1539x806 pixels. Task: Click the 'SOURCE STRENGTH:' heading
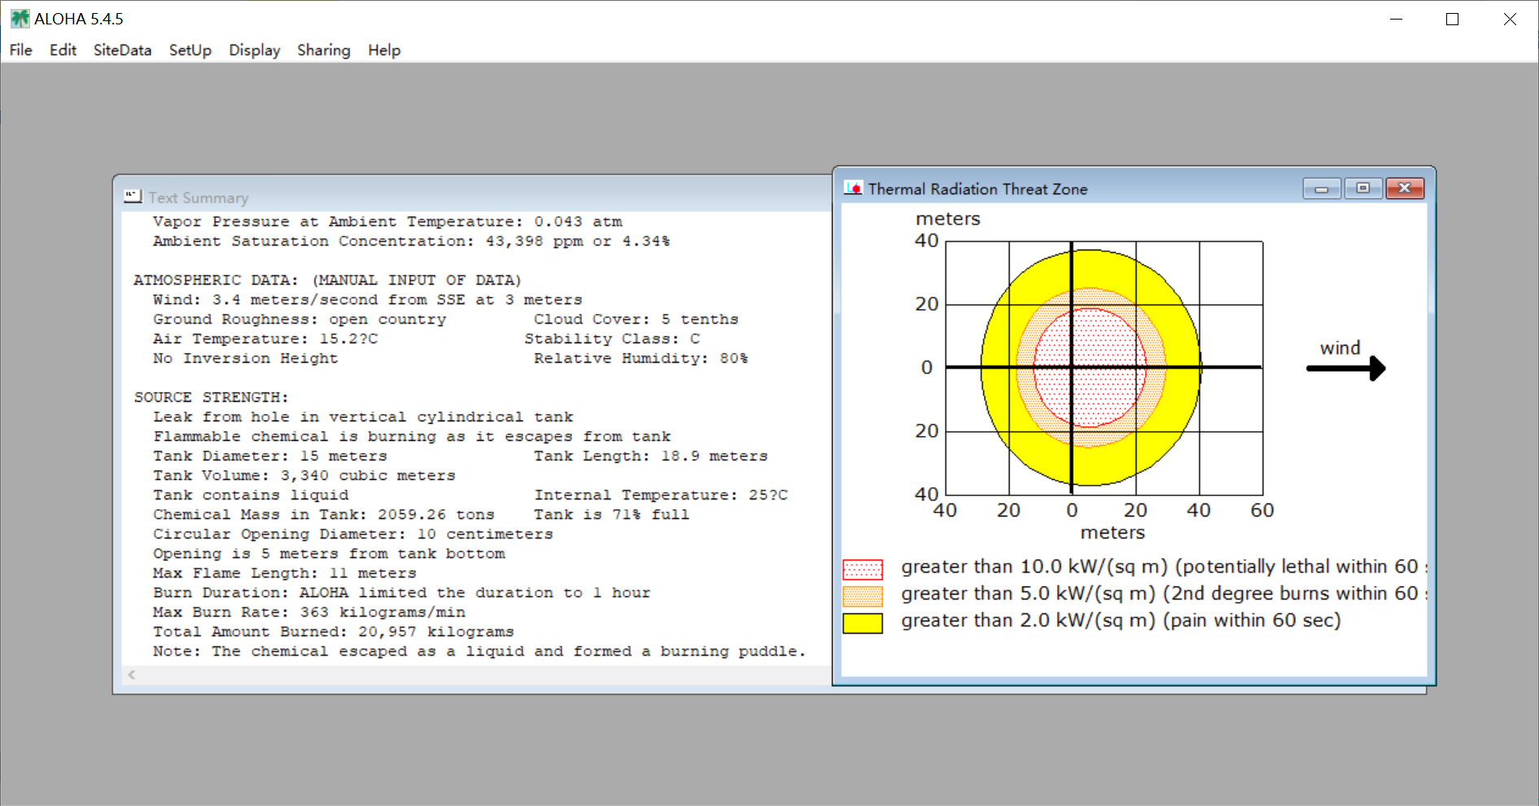tap(211, 397)
